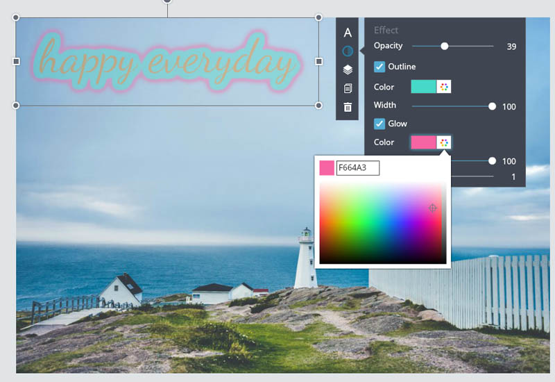Select the "happy everyday" text element
The height and width of the screenshot is (382, 555).
tap(166, 64)
